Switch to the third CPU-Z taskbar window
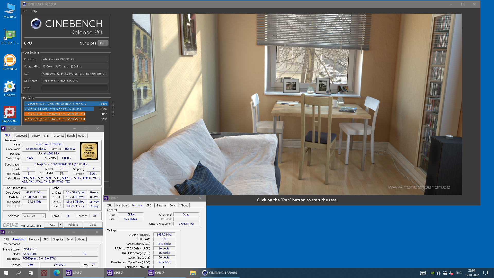The image size is (494, 278). point(166,273)
